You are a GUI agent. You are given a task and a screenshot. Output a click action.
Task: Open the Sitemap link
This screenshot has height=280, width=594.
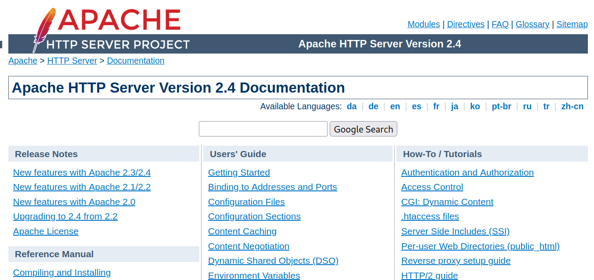[572, 25]
